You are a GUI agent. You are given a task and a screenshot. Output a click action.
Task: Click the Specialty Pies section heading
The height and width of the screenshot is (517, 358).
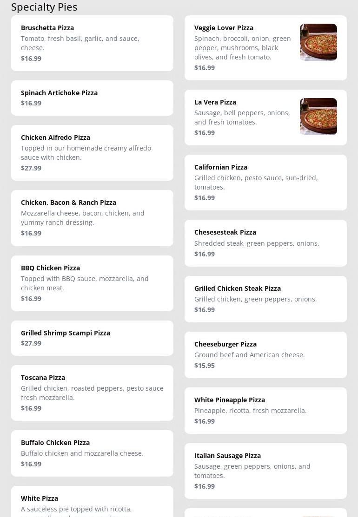(44, 7)
